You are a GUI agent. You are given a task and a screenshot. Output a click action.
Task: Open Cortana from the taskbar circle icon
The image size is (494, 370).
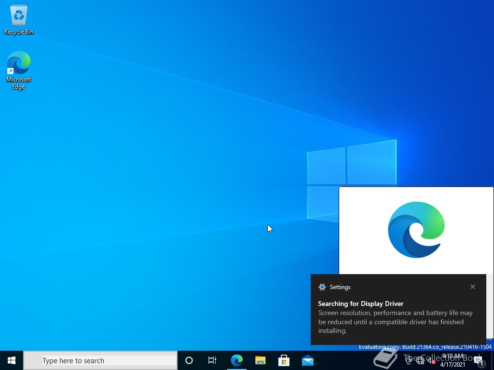coord(189,360)
